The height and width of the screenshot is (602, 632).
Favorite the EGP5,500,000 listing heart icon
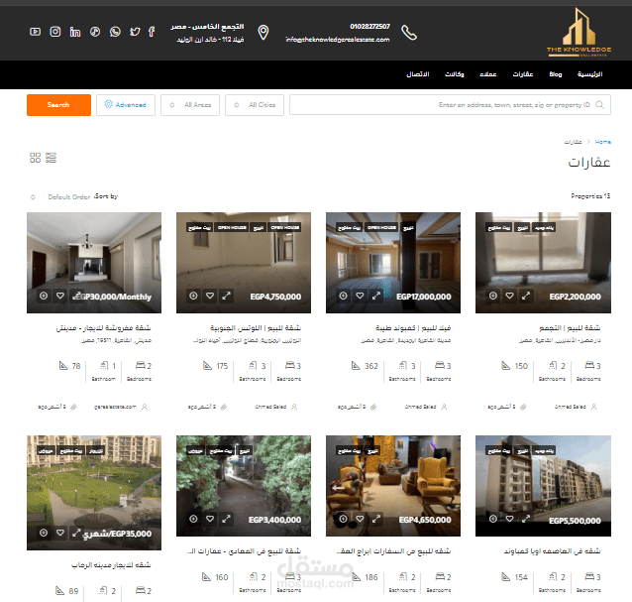509,519
